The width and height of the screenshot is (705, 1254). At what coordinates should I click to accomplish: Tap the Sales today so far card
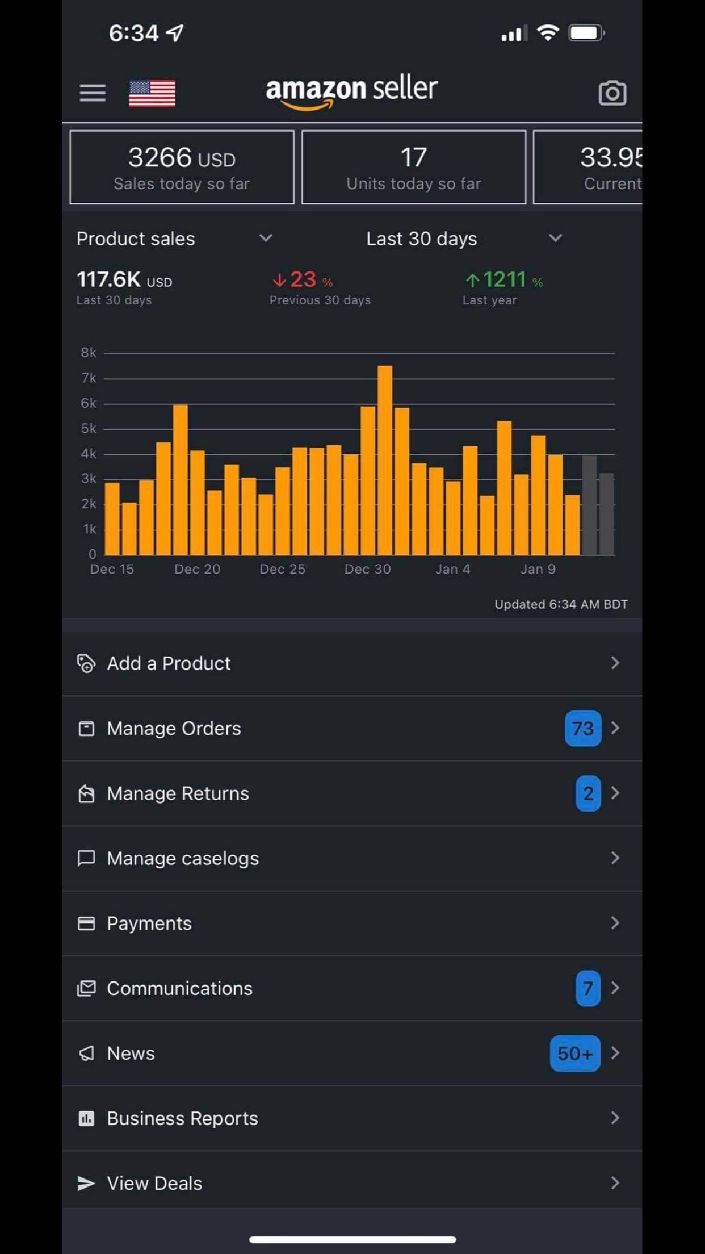pyautogui.click(x=182, y=168)
